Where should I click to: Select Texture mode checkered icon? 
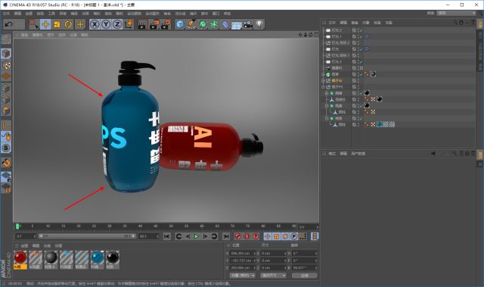[x=6, y=65]
